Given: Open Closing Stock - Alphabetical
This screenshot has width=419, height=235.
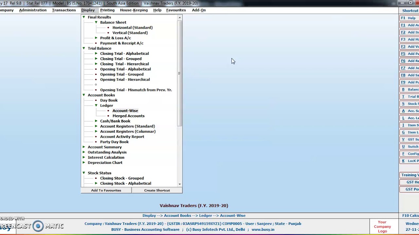Looking at the screenshot, I should tap(126, 183).
